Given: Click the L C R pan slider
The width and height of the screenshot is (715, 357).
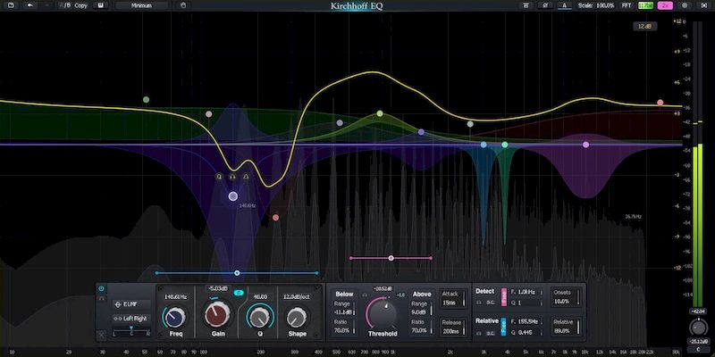Looking at the screenshot, I should click(x=130, y=330).
